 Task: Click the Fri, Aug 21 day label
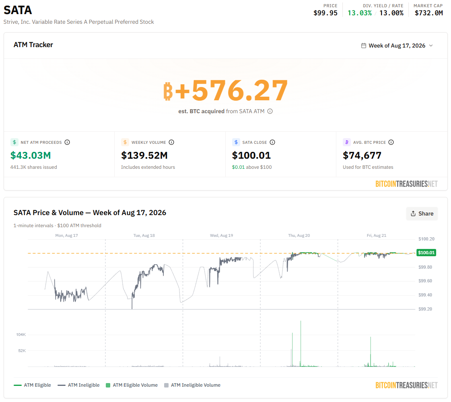coord(377,236)
